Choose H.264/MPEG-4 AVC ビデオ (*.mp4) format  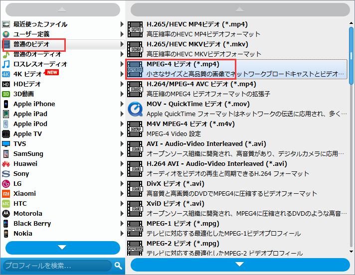coord(237,89)
